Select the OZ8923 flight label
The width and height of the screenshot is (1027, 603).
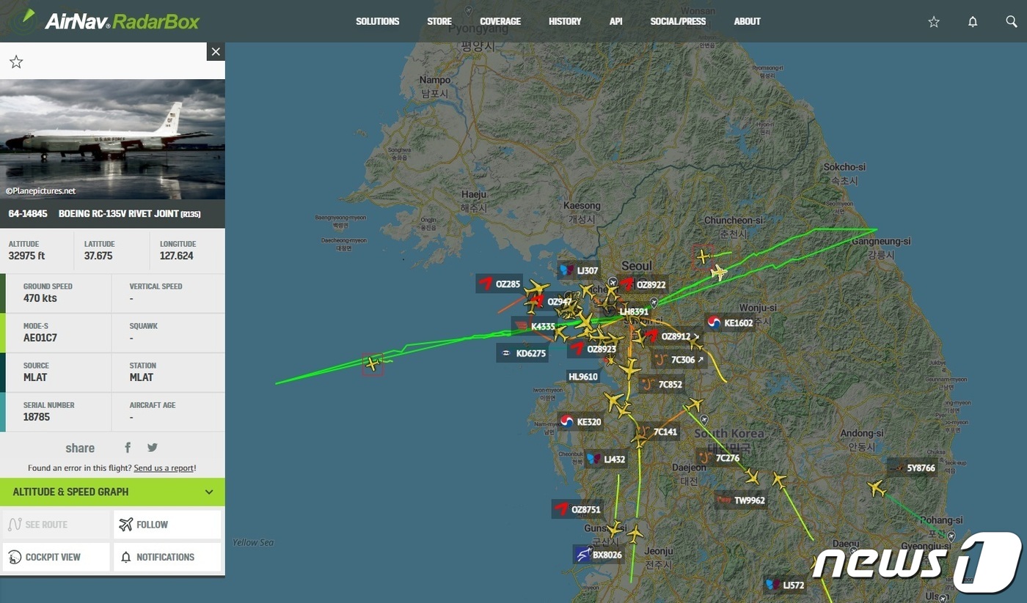pos(593,349)
